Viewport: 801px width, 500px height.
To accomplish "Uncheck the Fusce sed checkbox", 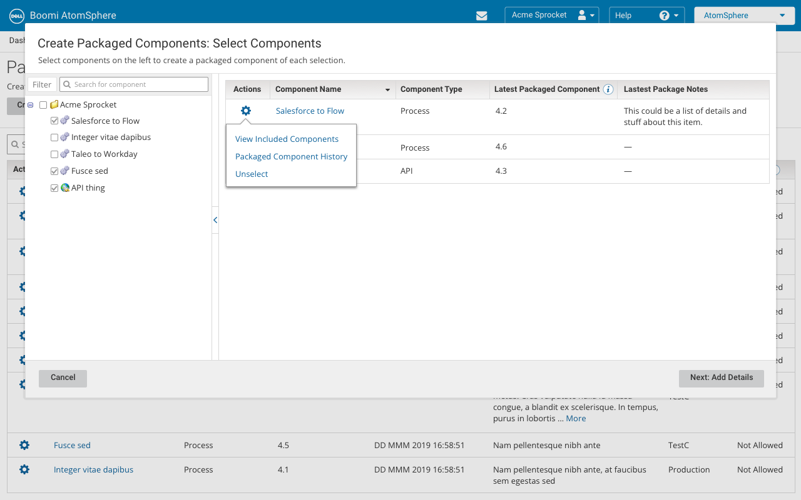I will pos(54,171).
